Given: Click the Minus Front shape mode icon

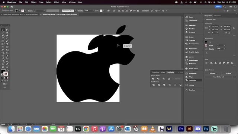Looking at the screenshot, I should tap(158, 79).
